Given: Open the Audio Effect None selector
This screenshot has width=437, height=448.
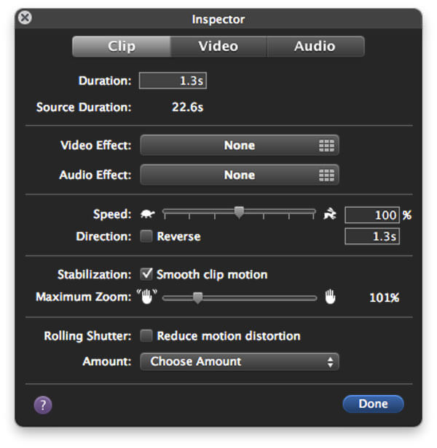Looking at the screenshot, I should pyautogui.click(x=240, y=175).
